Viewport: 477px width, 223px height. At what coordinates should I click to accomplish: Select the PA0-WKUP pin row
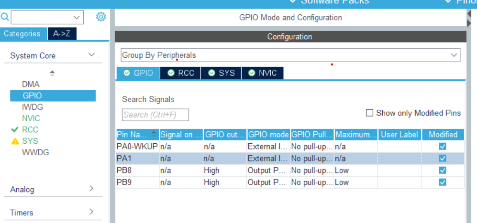click(290, 147)
